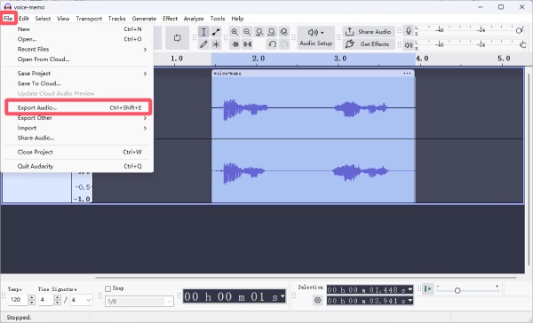This screenshot has height=323, width=533.
Task: Adjust the recording level slider knob
Action: point(519,30)
